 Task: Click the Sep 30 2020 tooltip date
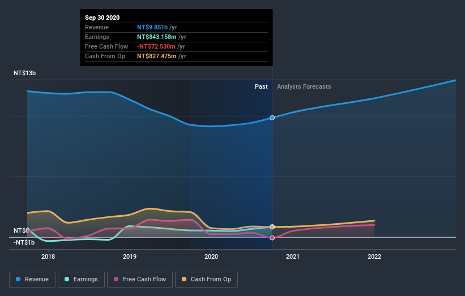point(103,18)
